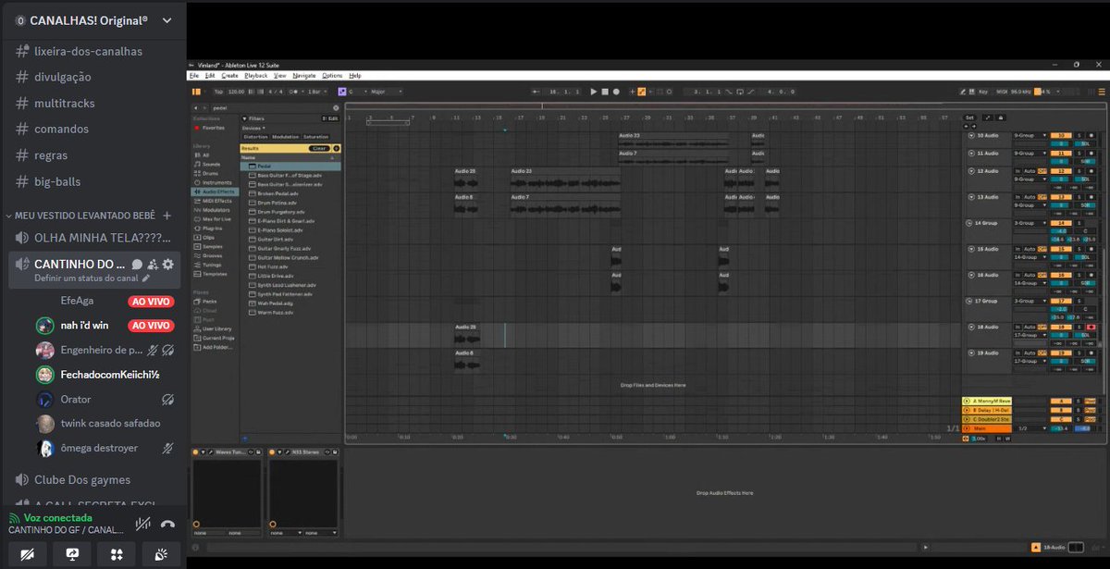Image resolution: width=1110 pixels, height=569 pixels.
Task: Open MIDI Effects browser category
Action: pos(216,201)
